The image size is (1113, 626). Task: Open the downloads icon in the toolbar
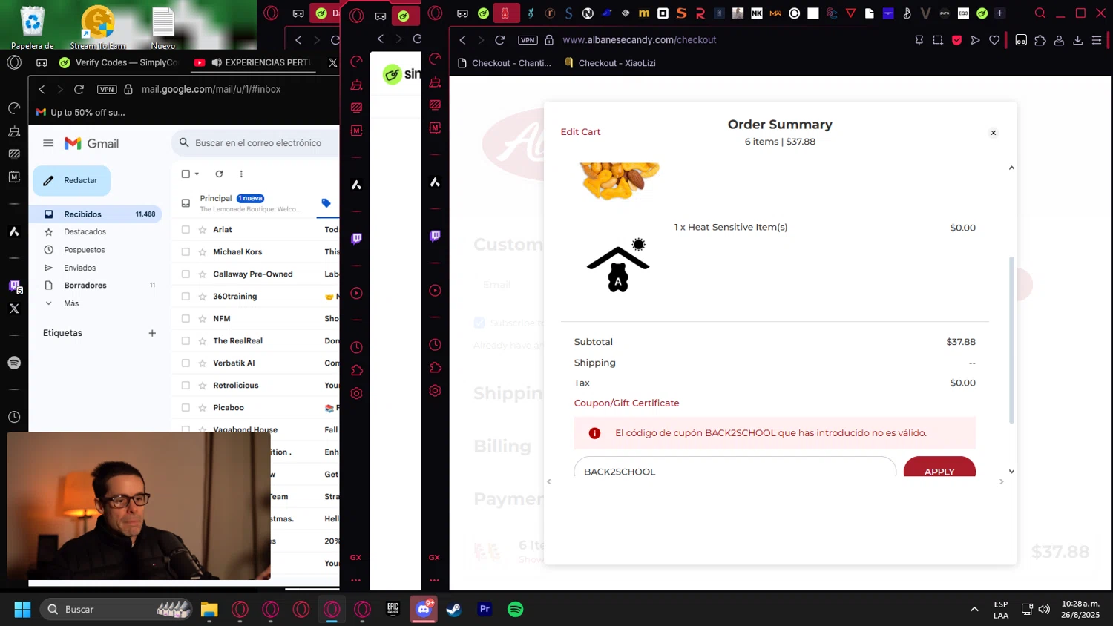coord(1077,40)
